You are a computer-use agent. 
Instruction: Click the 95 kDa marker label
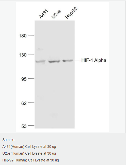[24, 79]
